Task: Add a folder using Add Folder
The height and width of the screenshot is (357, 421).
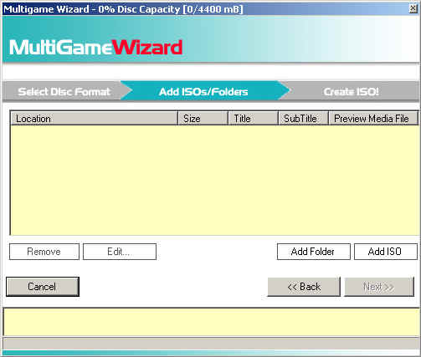Action: 314,252
